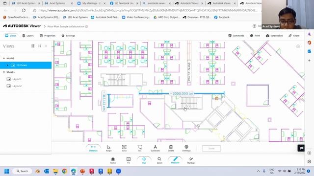Switch to the My Meetings browser tab

pyautogui.click(x=91, y=3)
